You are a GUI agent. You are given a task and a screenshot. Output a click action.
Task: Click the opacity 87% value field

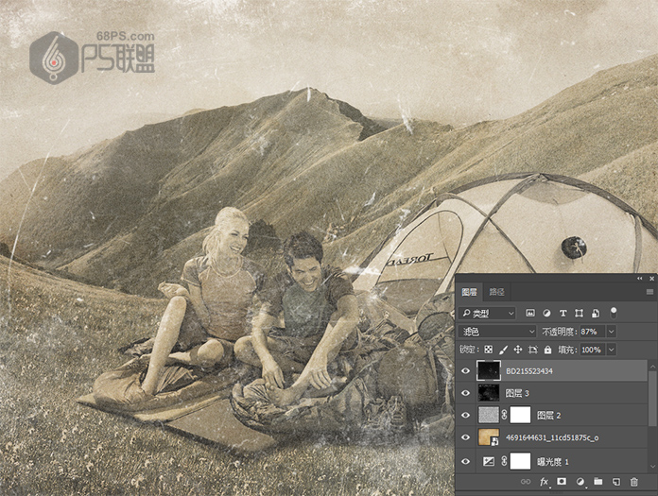coord(593,332)
